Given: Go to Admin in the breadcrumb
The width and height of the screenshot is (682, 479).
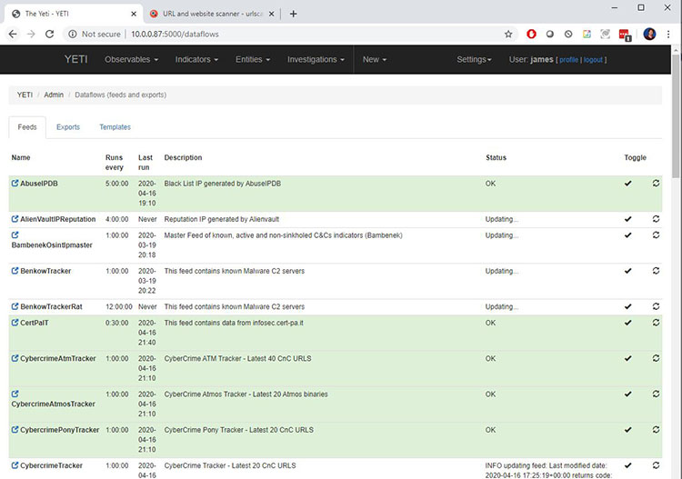Looking at the screenshot, I should coord(54,95).
